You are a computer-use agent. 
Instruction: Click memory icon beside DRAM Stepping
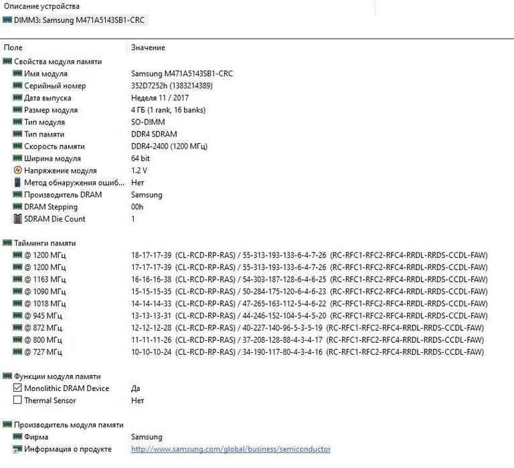tap(17, 207)
